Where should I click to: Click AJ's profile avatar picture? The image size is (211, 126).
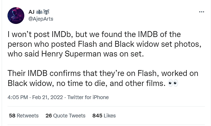[16, 15]
